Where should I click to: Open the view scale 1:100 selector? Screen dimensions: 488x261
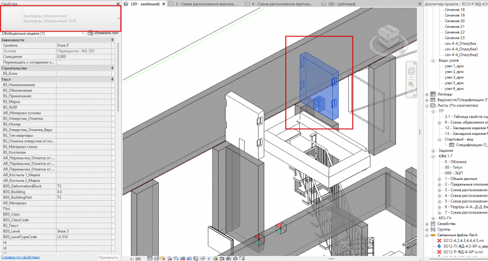point(135,258)
